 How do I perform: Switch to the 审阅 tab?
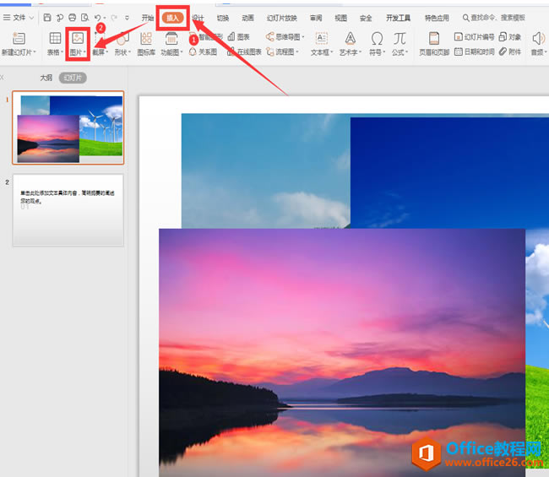[x=316, y=18]
